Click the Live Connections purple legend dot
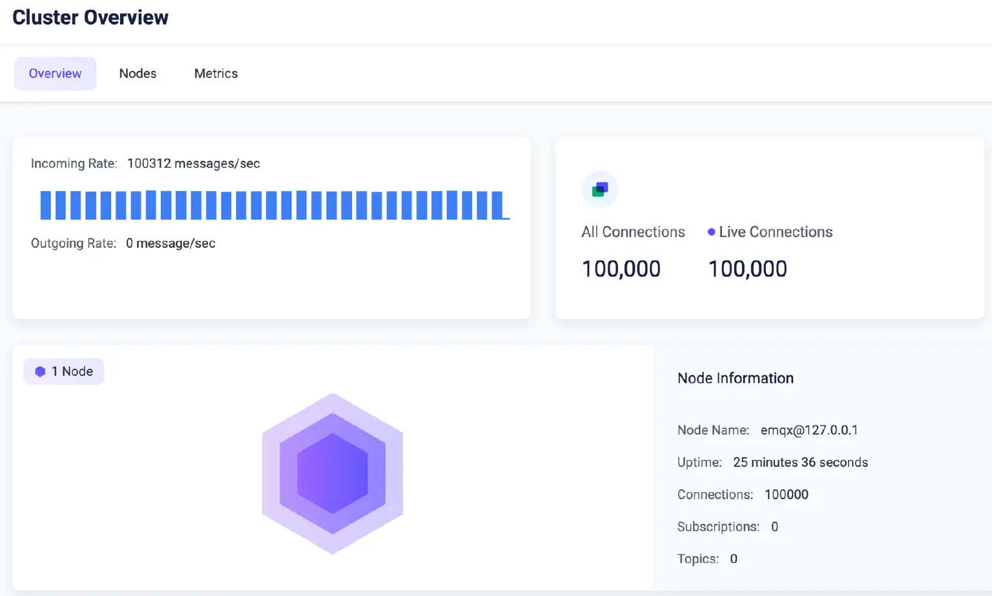Viewport: 992px width, 596px height. click(711, 231)
